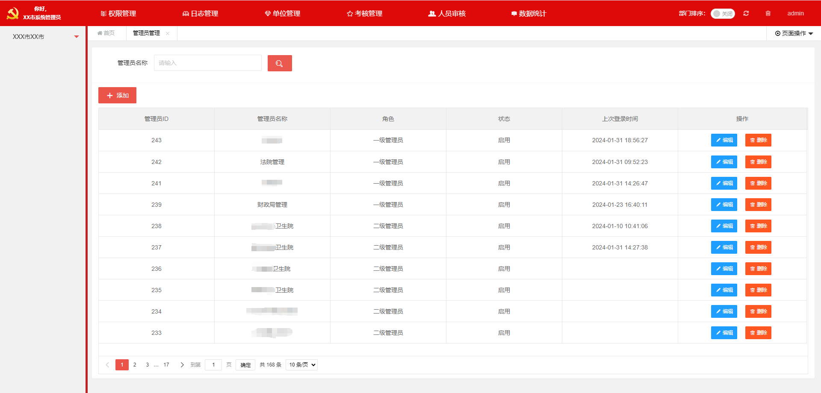Toggle the 部门排序 switch
Image resolution: width=821 pixels, height=393 pixels.
coord(723,14)
